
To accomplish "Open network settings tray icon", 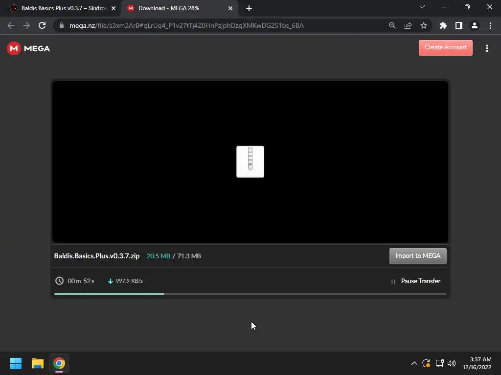I will [440, 363].
